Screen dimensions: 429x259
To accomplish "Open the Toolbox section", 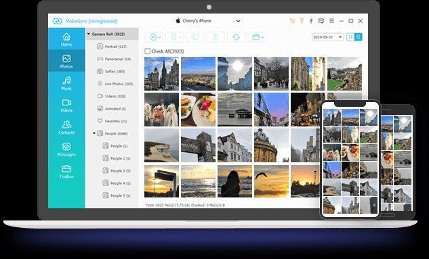I will [x=66, y=171].
